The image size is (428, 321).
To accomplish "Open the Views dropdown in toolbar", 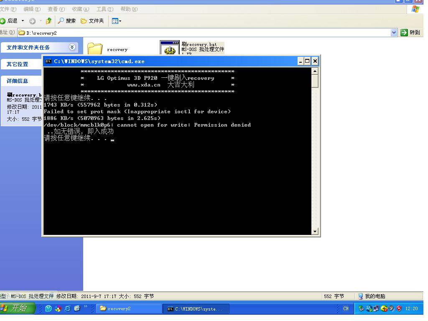I will point(117,21).
